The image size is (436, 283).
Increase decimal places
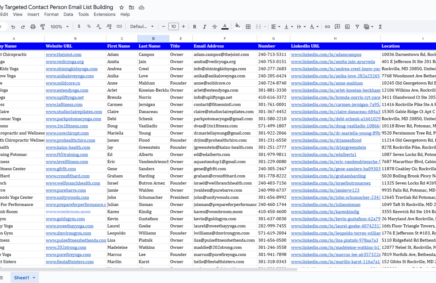point(109,26)
